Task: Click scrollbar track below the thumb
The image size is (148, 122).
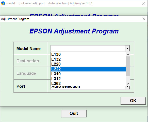Action: 128,79
